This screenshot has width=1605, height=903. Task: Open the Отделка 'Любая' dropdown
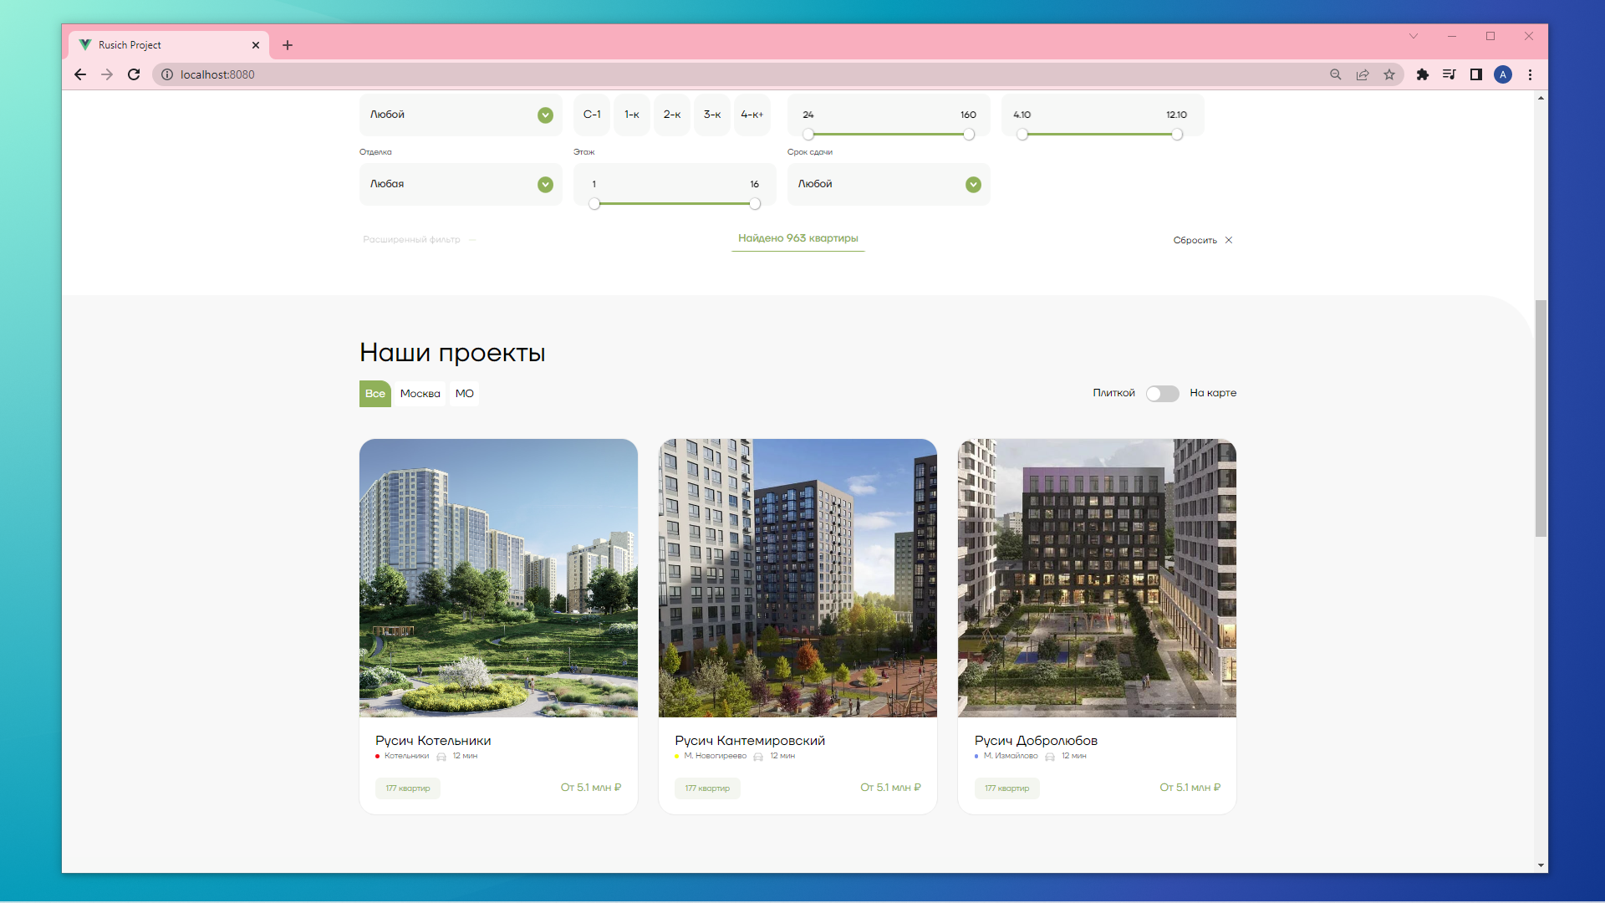[461, 184]
